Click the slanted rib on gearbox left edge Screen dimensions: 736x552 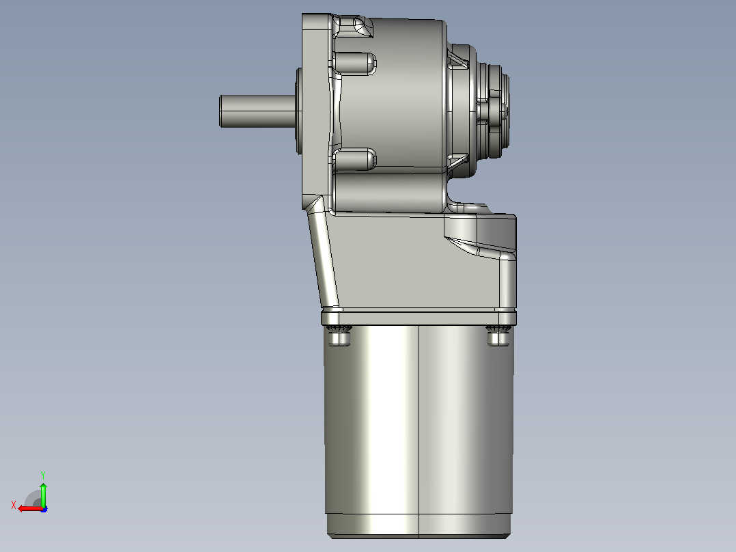click(322, 256)
